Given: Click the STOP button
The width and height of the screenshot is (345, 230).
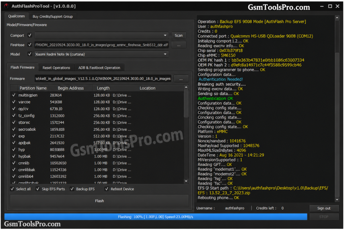Looking at the screenshot, I should tap(324, 217).
